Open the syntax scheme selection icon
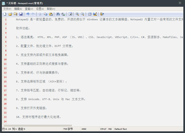This screenshot has width=185, height=133. click(x=90, y=14)
